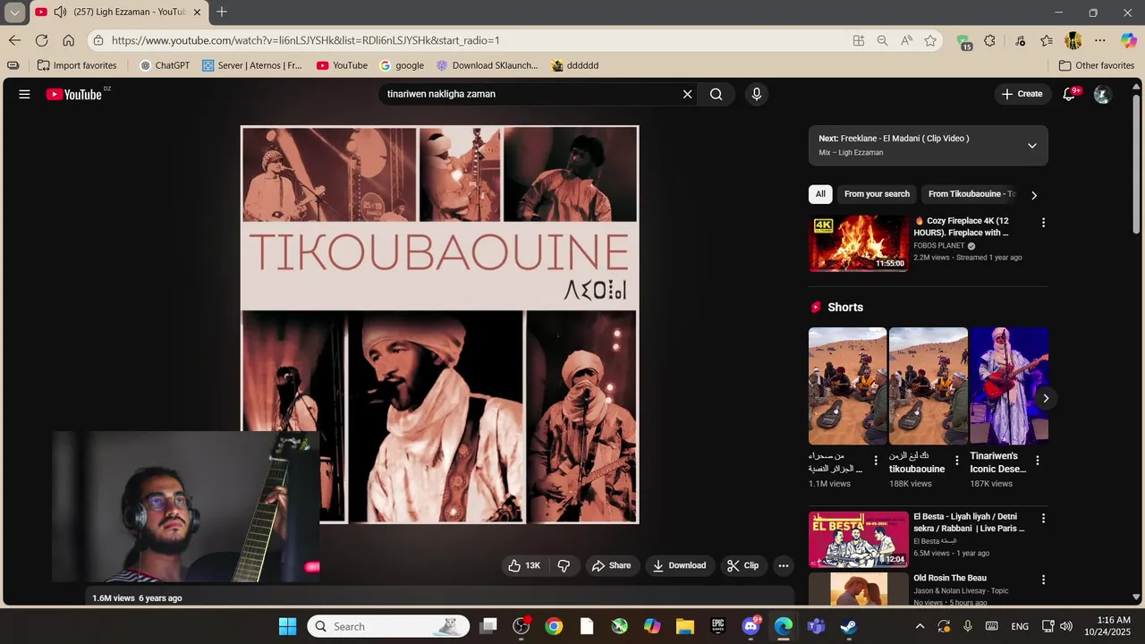Open the ChatGPT bookmark
This screenshot has width=1145, height=644.
pos(165,65)
